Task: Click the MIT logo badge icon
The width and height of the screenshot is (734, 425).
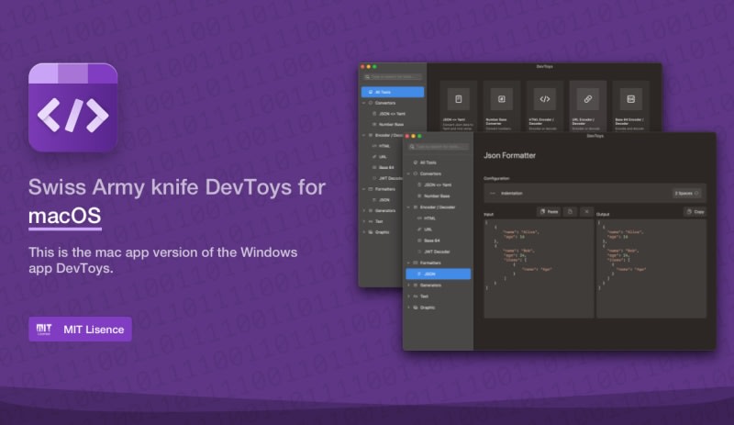Action: pos(43,329)
